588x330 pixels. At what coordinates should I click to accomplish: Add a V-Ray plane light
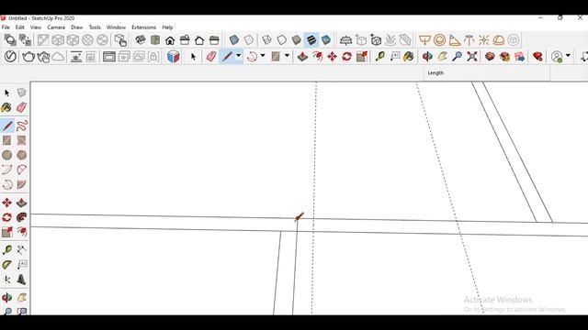[x=424, y=40]
